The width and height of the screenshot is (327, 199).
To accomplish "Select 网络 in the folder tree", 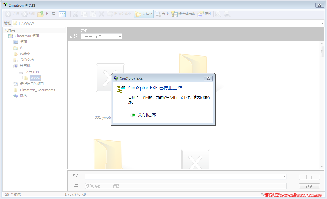I will coord(23,96).
